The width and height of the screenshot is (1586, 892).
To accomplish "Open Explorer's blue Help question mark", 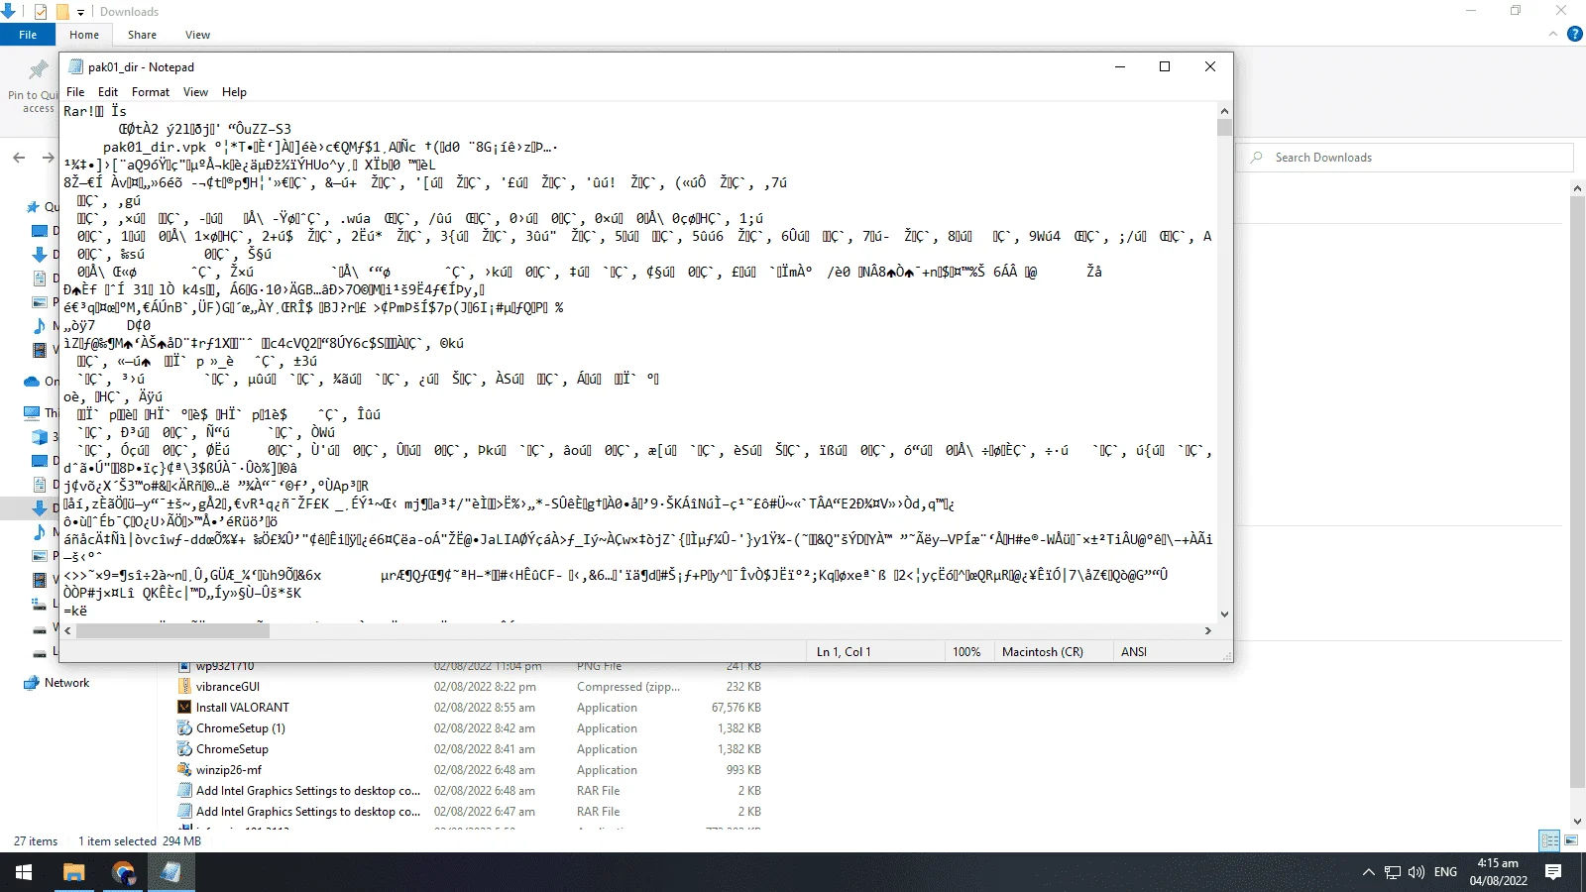I will [x=1575, y=34].
